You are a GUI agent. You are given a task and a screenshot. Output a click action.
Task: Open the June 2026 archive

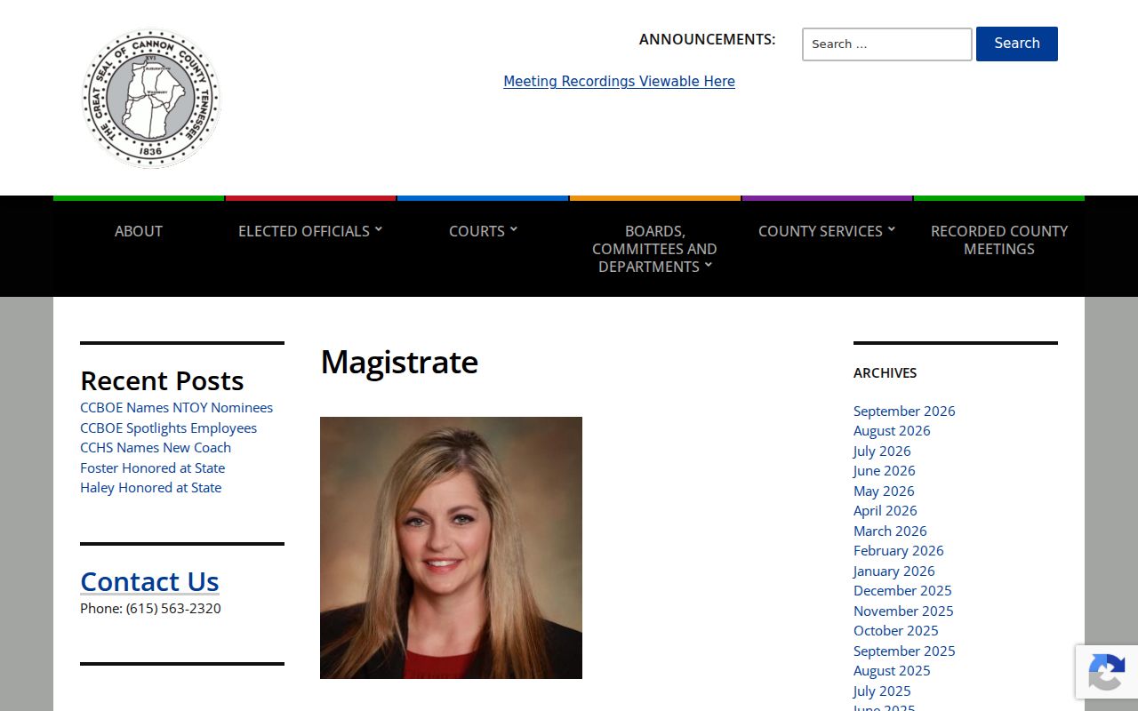[x=884, y=471]
